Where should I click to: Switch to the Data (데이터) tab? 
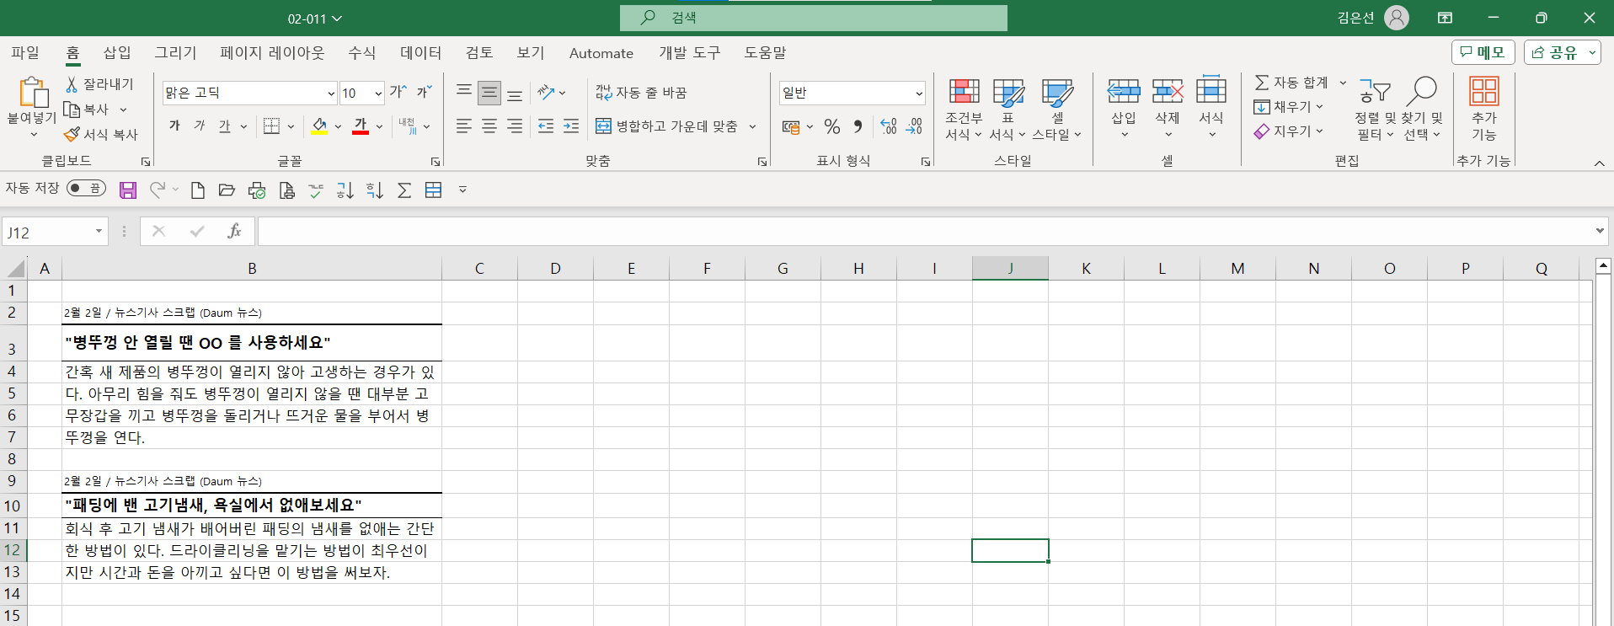coord(421,53)
